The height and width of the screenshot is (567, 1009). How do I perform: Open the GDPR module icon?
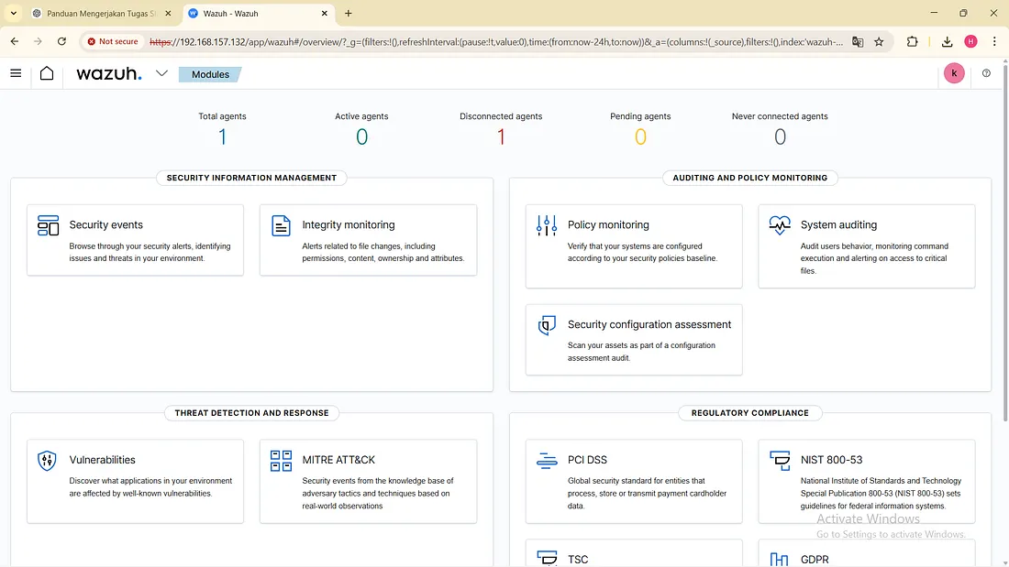coord(779,559)
